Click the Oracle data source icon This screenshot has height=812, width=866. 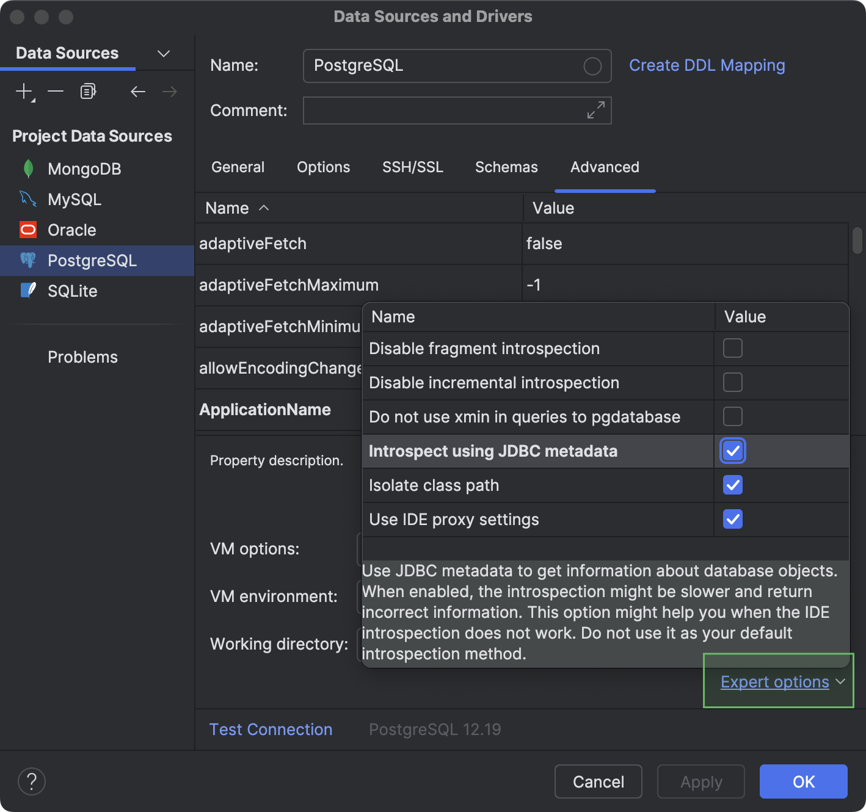click(27, 230)
